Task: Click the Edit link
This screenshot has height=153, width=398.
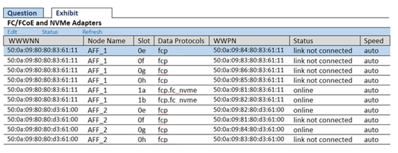Action: pos(12,32)
